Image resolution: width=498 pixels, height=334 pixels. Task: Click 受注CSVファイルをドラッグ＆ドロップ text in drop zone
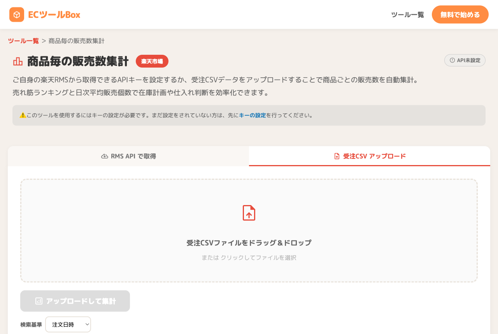click(249, 243)
